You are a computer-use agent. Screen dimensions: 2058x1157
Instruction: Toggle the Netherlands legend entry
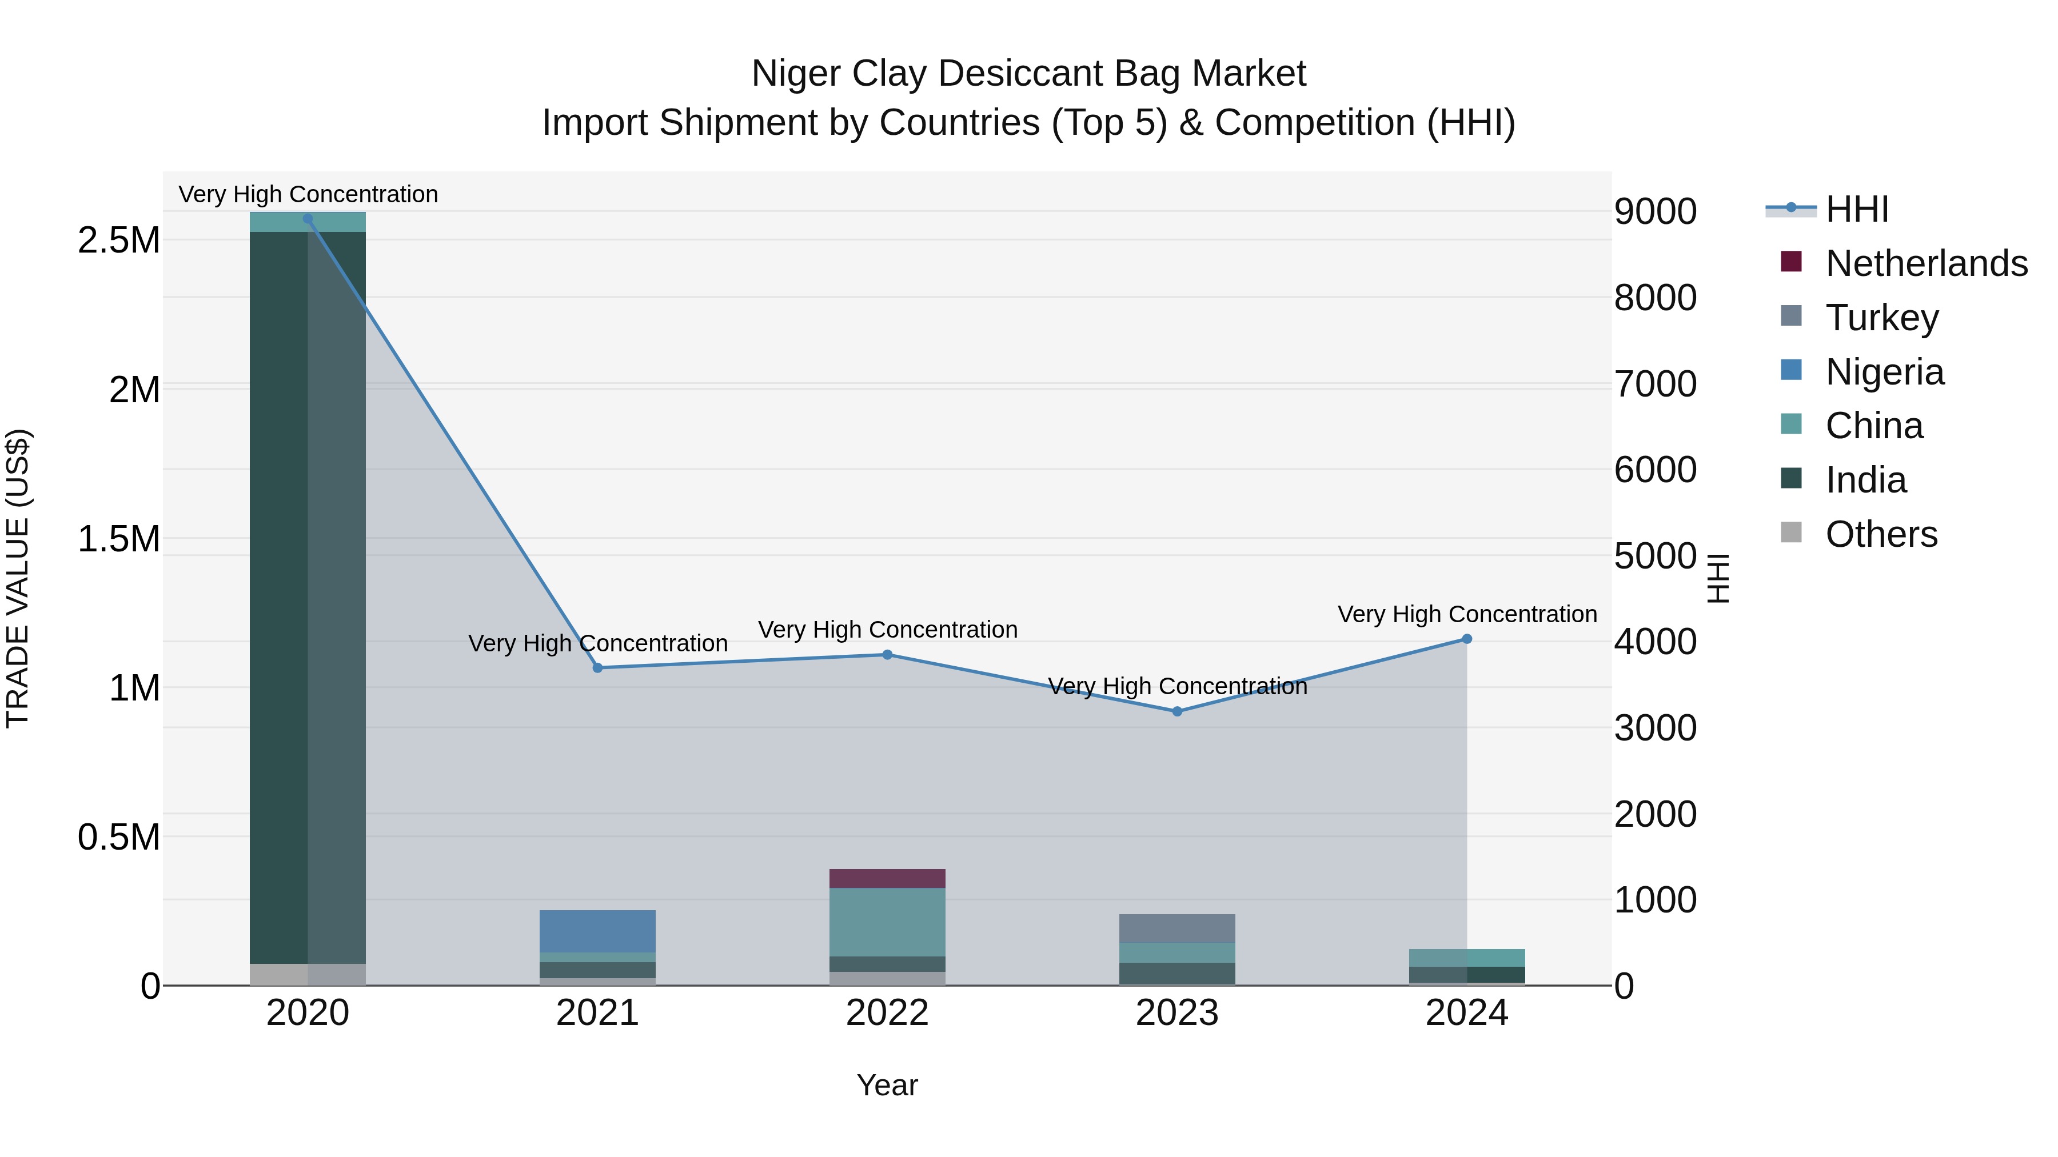click(1904, 263)
